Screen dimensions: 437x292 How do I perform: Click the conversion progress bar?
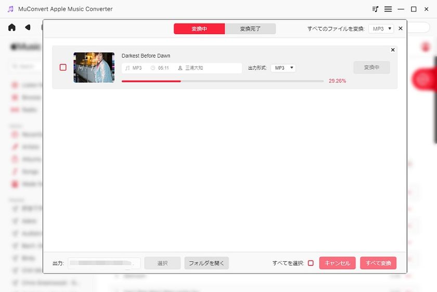pyautogui.click(x=223, y=81)
